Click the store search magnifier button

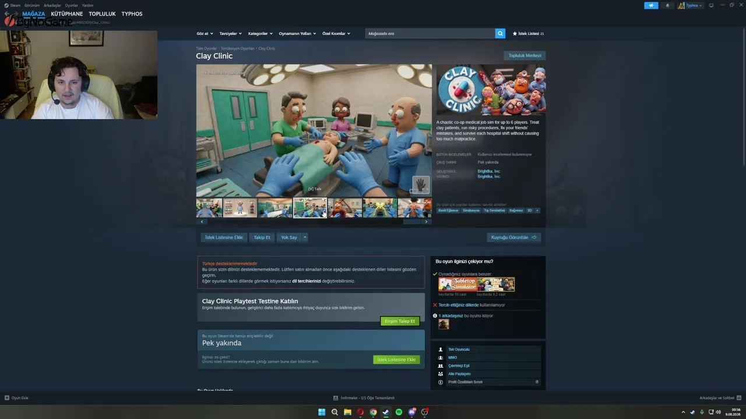(x=500, y=34)
